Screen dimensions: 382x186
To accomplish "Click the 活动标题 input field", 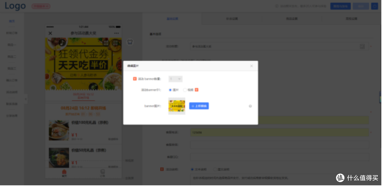I will click(279, 46).
